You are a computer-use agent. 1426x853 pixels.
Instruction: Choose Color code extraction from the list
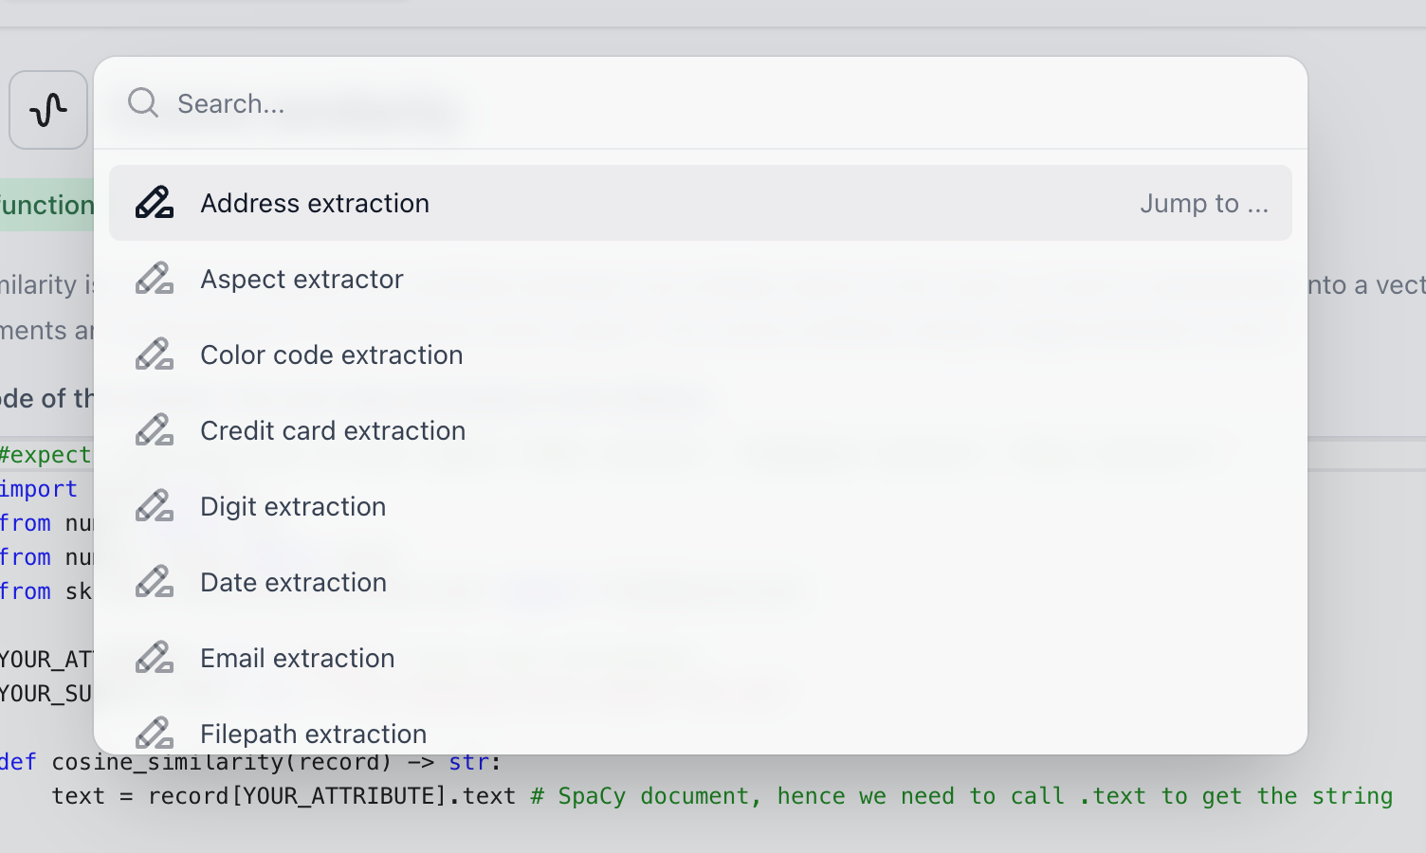coord(331,354)
